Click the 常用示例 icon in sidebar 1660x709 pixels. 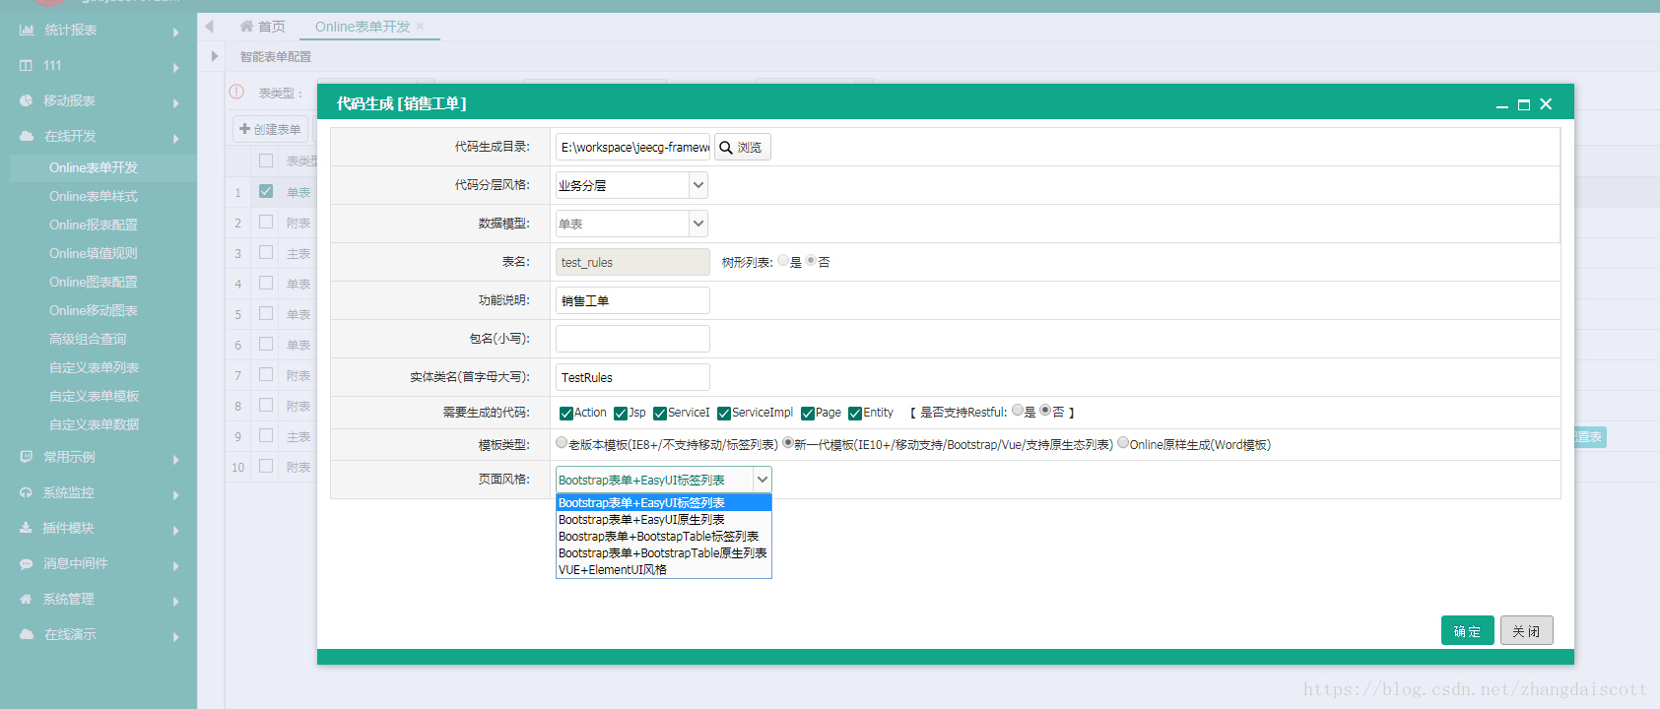pyautogui.click(x=27, y=457)
